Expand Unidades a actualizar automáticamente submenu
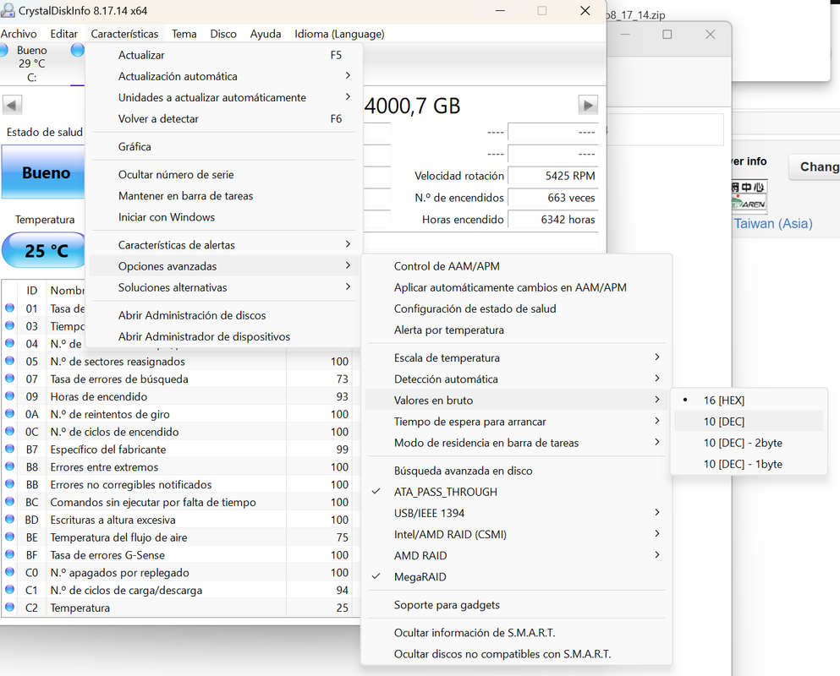This screenshot has width=840, height=676. pos(223,97)
